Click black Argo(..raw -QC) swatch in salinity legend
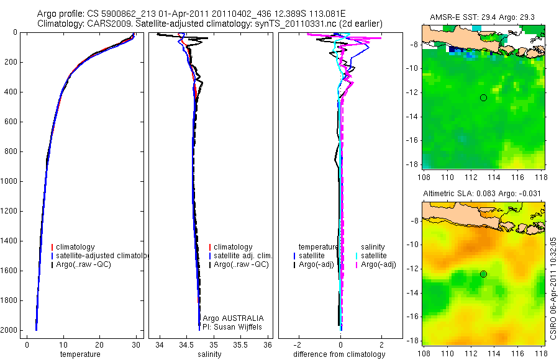 210,265
